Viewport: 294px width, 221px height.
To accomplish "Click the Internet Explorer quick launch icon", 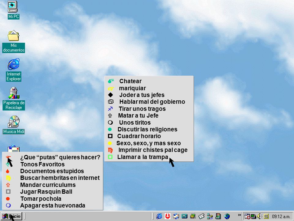I will pos(159,216).
